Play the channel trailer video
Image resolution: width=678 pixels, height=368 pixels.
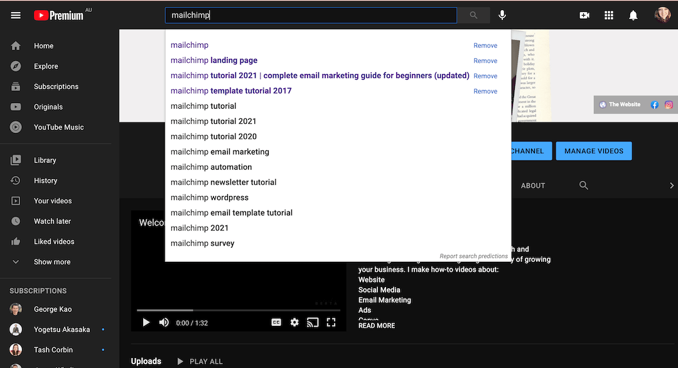pyautogui.click(x=146, y=323)
